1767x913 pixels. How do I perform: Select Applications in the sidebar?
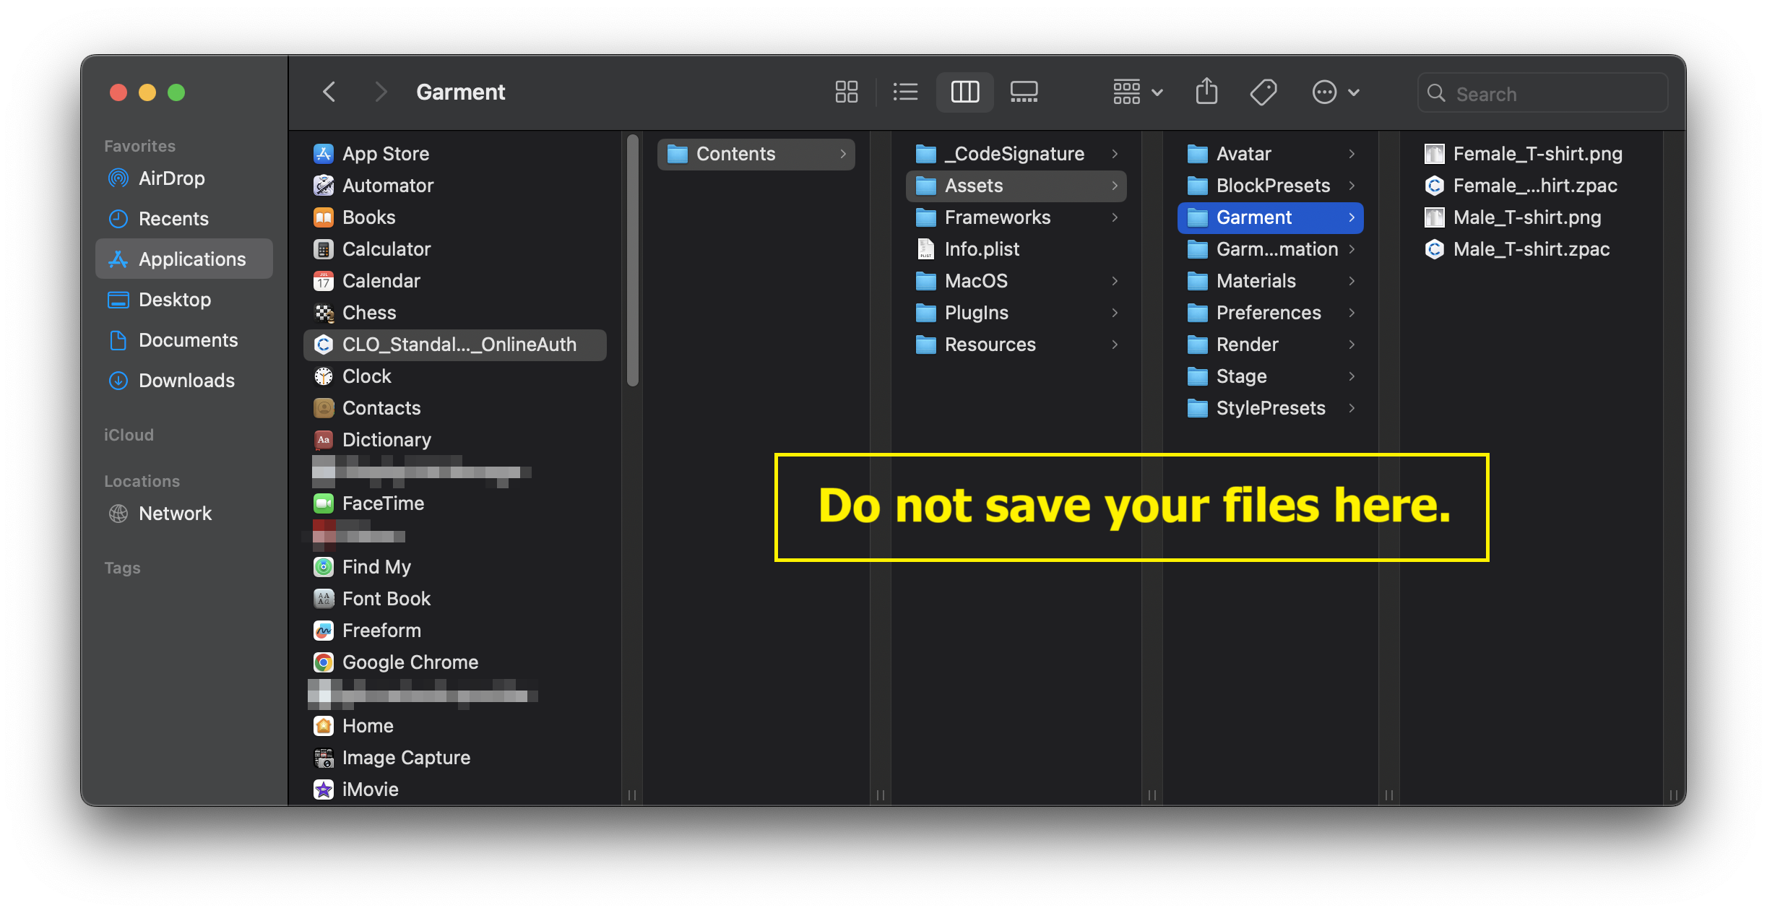pyautogui.click(x=184, y=259)
